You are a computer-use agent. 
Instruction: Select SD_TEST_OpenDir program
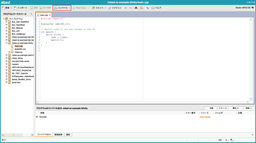pyautogui.click(x=20, y=73)
